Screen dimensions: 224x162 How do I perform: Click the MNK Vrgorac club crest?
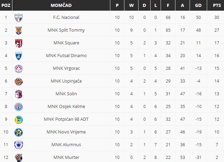pos(18,68)
